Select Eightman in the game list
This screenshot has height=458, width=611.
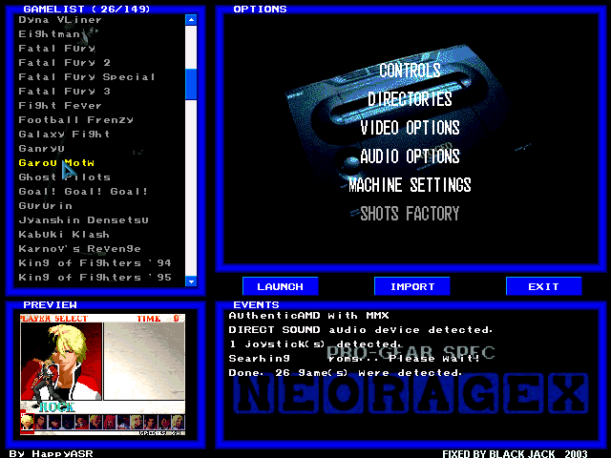tap(49, 34)
